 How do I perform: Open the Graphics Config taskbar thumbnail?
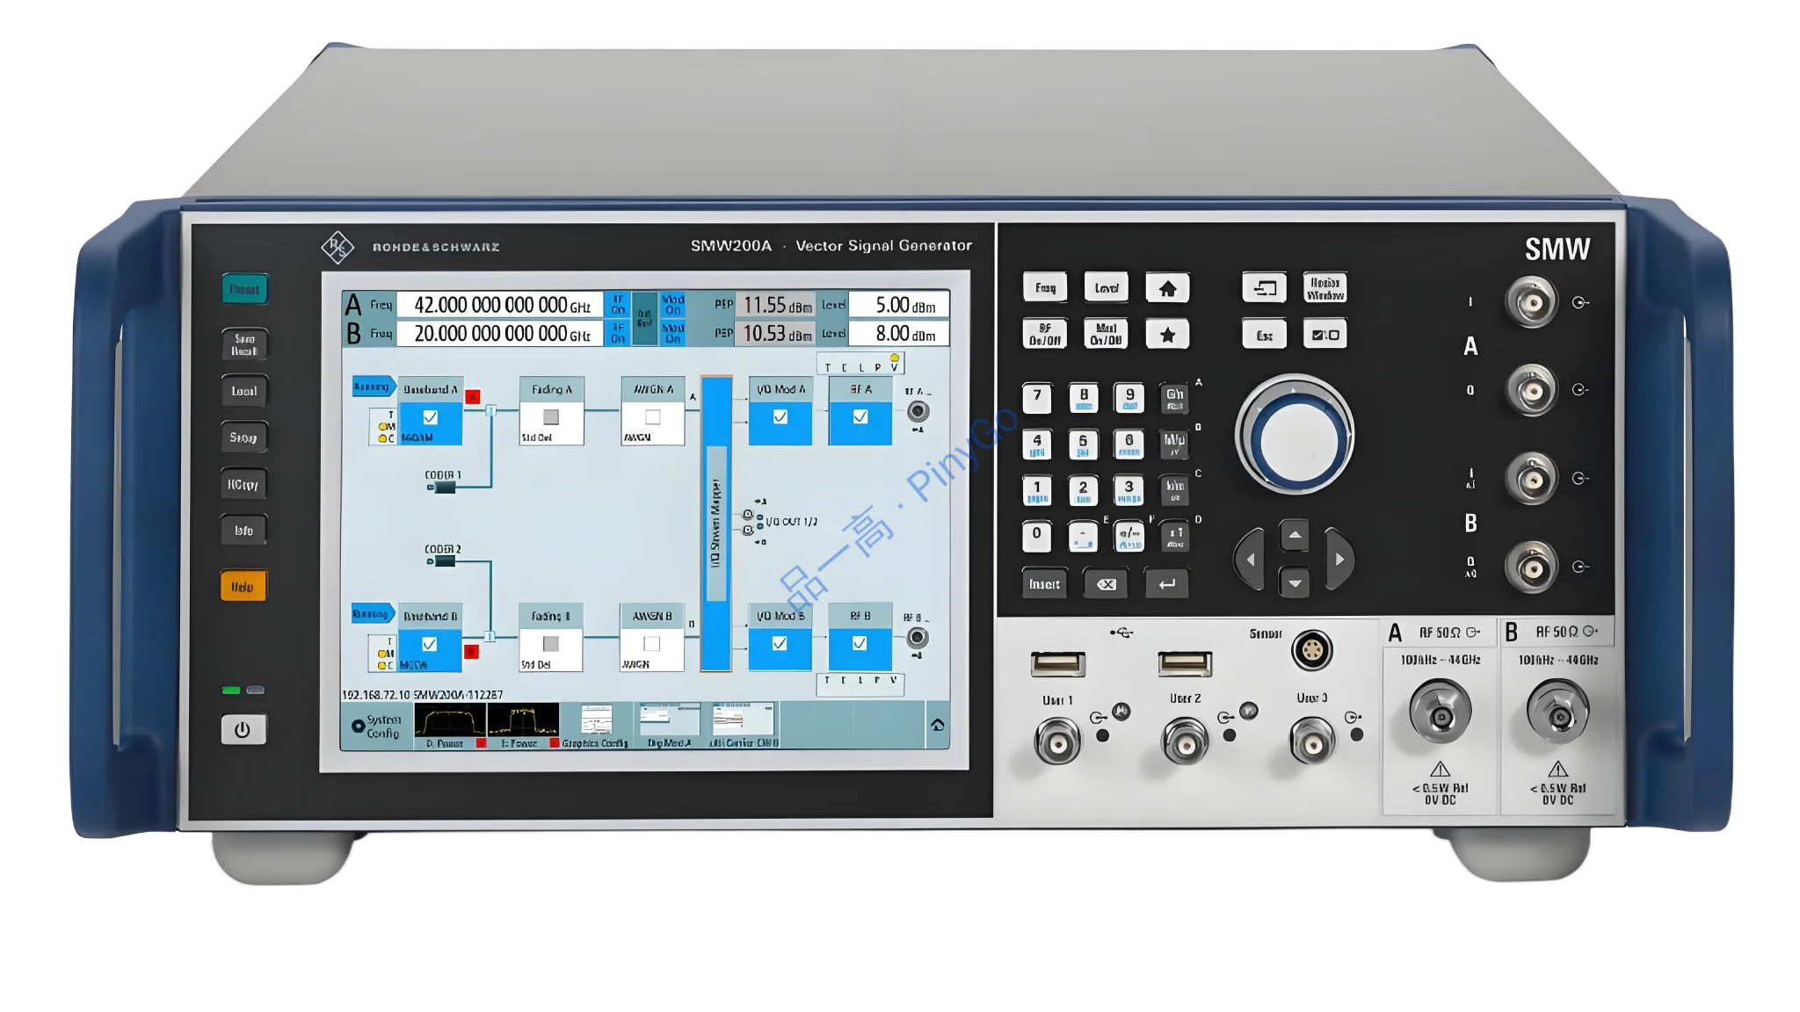pyautogui.click(x=596, y=725)
